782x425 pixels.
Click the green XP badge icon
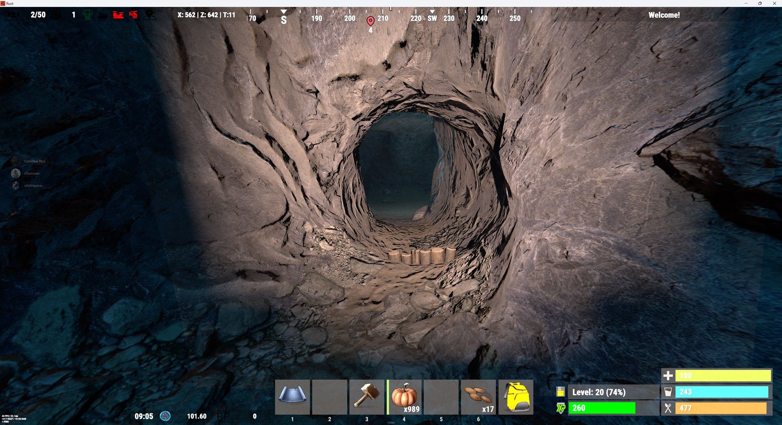coord(561,408)
